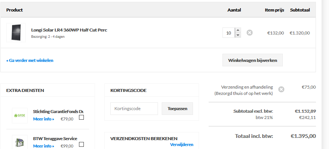This screenshot has height=149, width=329.
Task: Click the EXTRA DIENSTEN heading
Action: pyautogui.click(x=25, y=90)
